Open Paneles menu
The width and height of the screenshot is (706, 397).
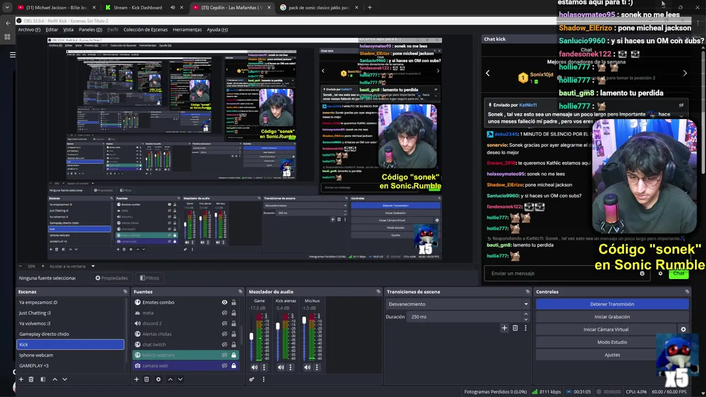click(90, 29)
